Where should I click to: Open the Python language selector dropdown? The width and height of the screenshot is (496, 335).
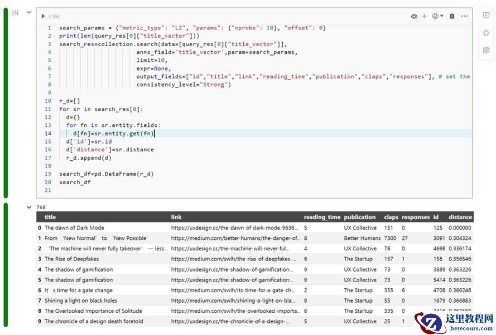pyautogui.click(x=438, y=16)
